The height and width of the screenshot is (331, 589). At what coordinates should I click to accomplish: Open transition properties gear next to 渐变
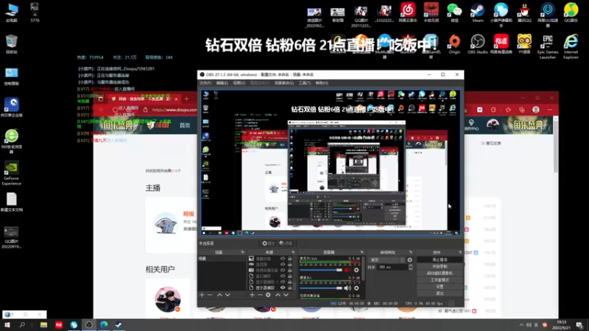pos(410,260)
